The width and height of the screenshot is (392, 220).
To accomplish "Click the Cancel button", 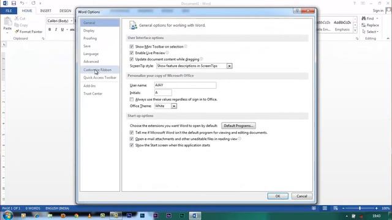I will point(302,196).
